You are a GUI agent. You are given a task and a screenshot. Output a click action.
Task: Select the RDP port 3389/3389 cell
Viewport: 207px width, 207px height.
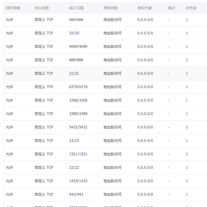point(78,114)
